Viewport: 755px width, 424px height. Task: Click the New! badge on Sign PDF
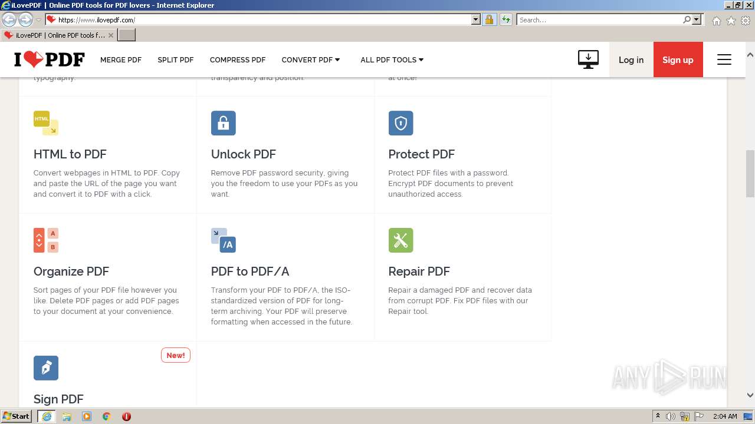pyautogui.click(x=176, y=355)
